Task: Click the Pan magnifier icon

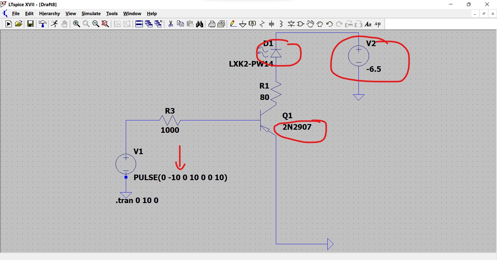Action: [x=86, y=24]
